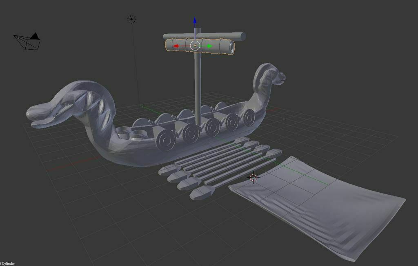Select the shield nearest the small dragon head
The height and width of the screenshot is (266, 418).
coord(249,117)
